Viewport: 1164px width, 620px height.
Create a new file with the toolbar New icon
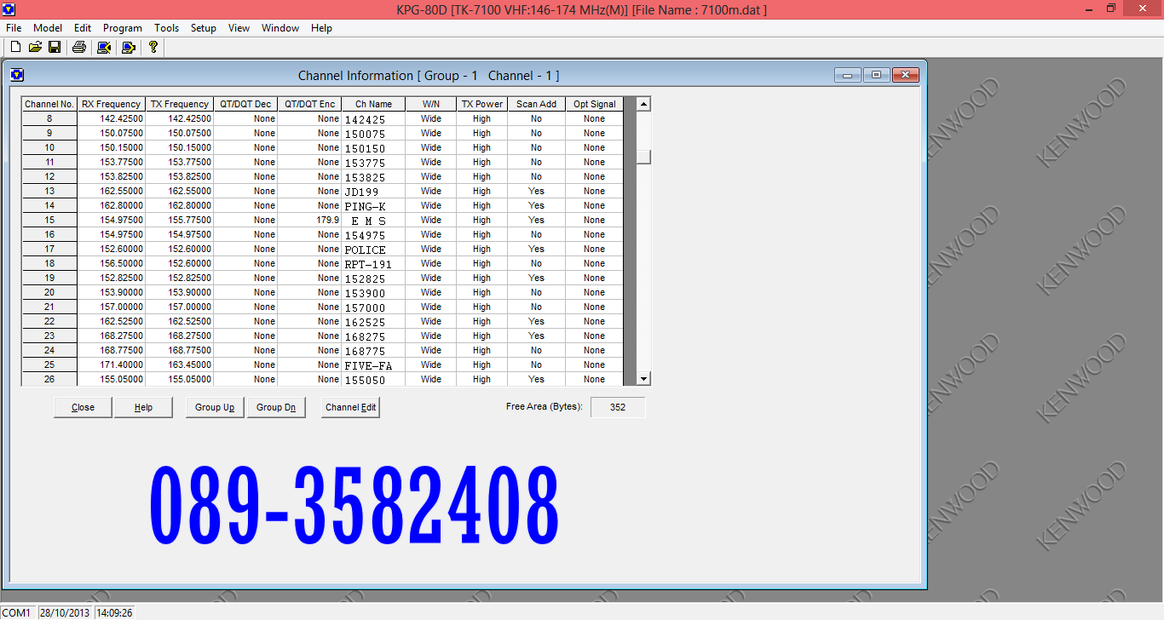[14, 47]
